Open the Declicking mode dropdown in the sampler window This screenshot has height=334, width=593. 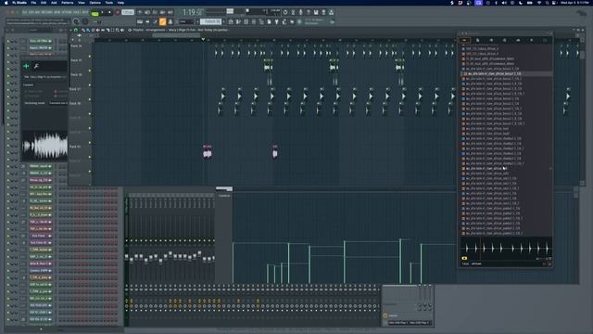(58, 103)
